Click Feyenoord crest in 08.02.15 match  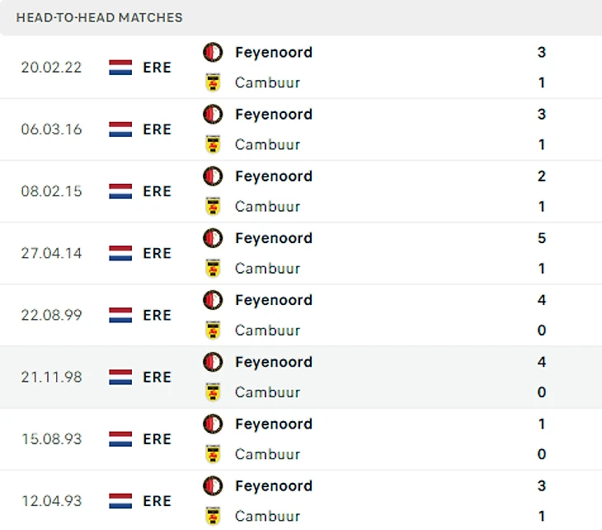point(213,176)
